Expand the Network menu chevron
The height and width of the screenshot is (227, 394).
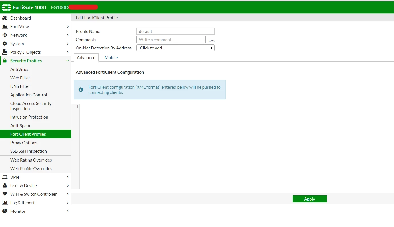67,35
